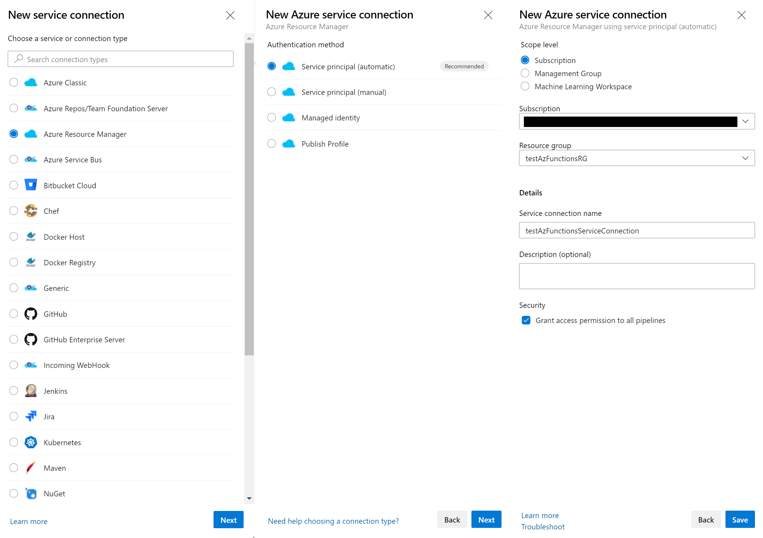Select the Managed identity radio button

click(272, 117)
